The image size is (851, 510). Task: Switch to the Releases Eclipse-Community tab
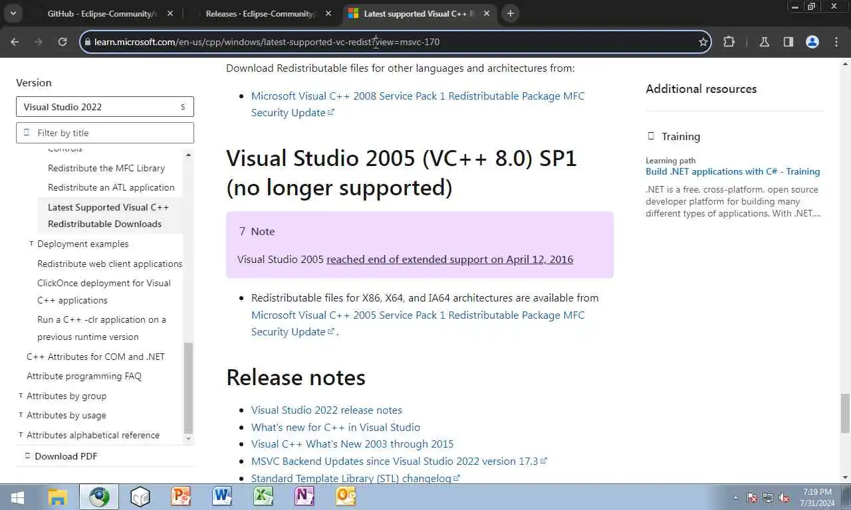pos(261,13)
